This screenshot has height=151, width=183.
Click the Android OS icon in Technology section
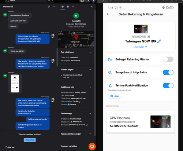point(71,122)
